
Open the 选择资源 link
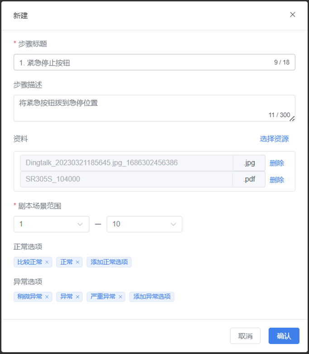[274, 139]
